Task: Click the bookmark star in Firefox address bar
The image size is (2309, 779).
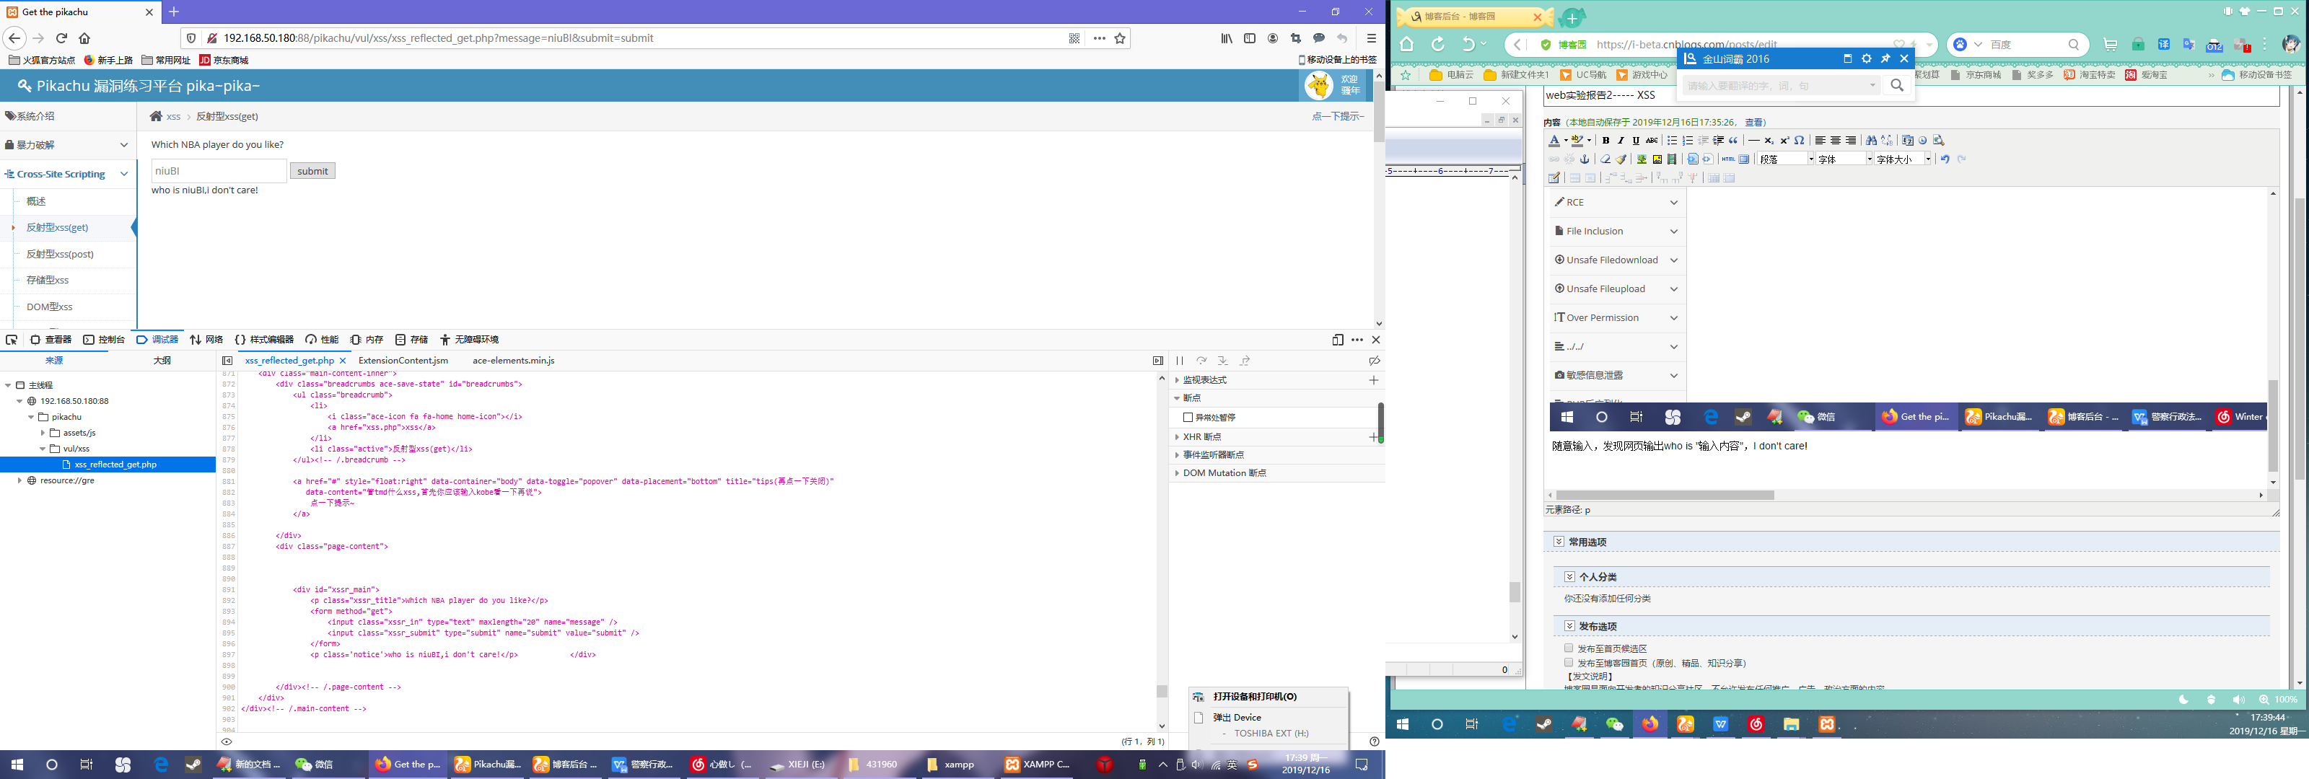Action: point(1120,38)
